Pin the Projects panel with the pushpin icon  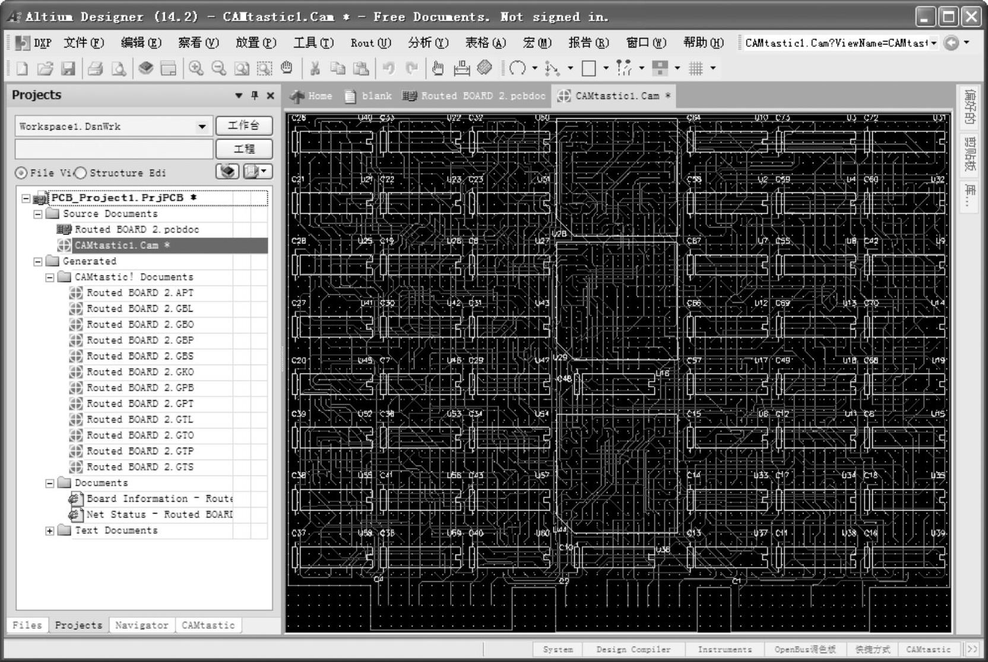click(255, 96)
